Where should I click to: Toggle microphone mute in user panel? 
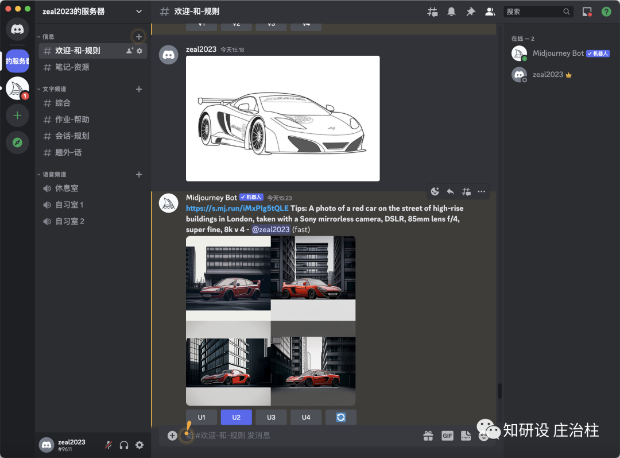coord(108,445)
